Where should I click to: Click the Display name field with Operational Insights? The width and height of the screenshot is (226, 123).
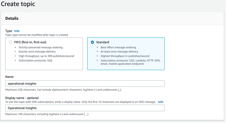point(85,108)
